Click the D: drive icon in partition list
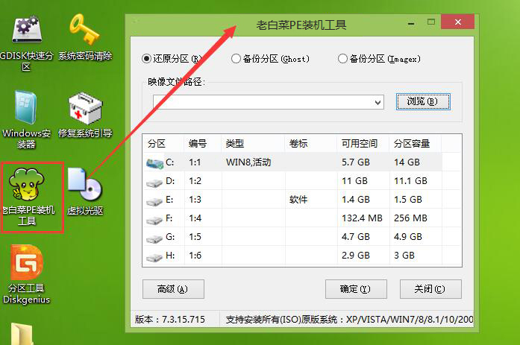Image resolution: width=520 pixels, height=345 pixels. (154, 183)
